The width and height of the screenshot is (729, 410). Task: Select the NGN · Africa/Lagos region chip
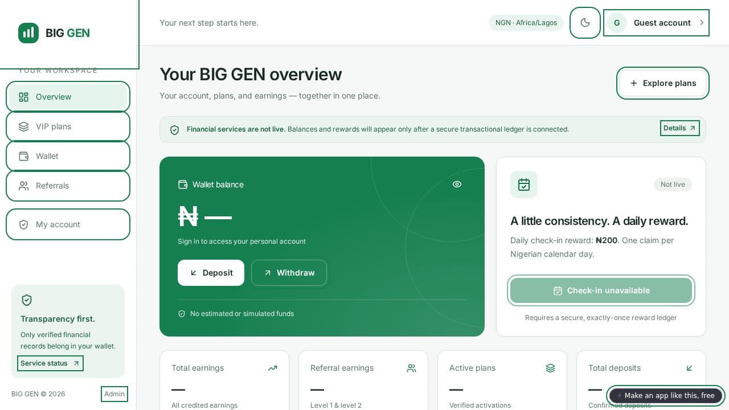(x=526, y=23)
